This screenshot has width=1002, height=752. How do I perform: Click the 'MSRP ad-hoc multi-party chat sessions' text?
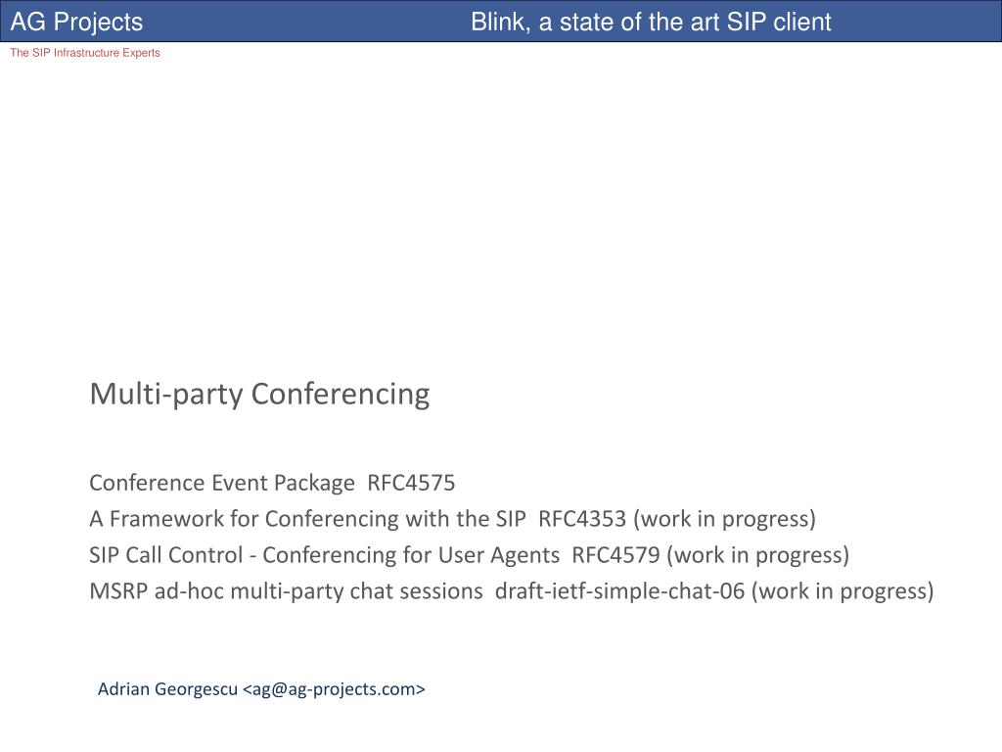287,590
